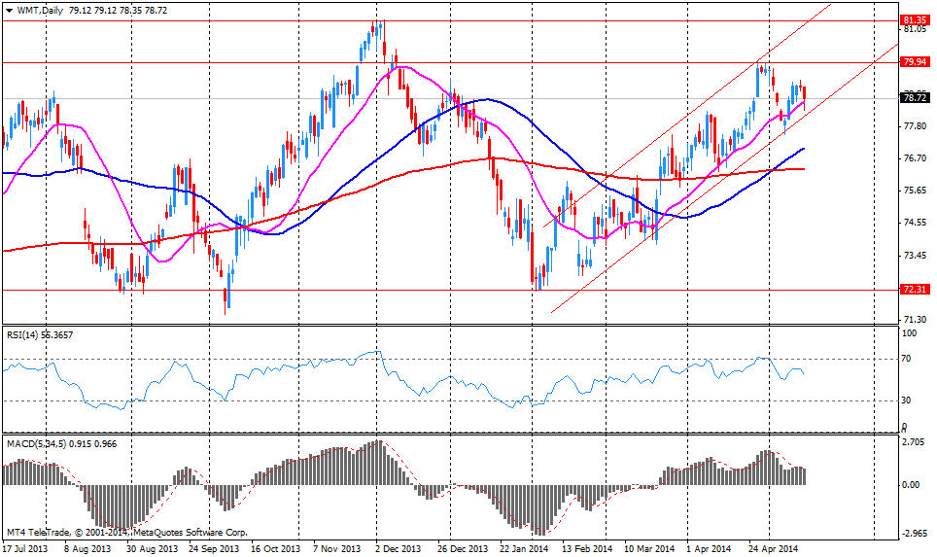This screenshot has height=557, width=937.
Task: Click the current price tag 78.72
Action: pos(913,98)
